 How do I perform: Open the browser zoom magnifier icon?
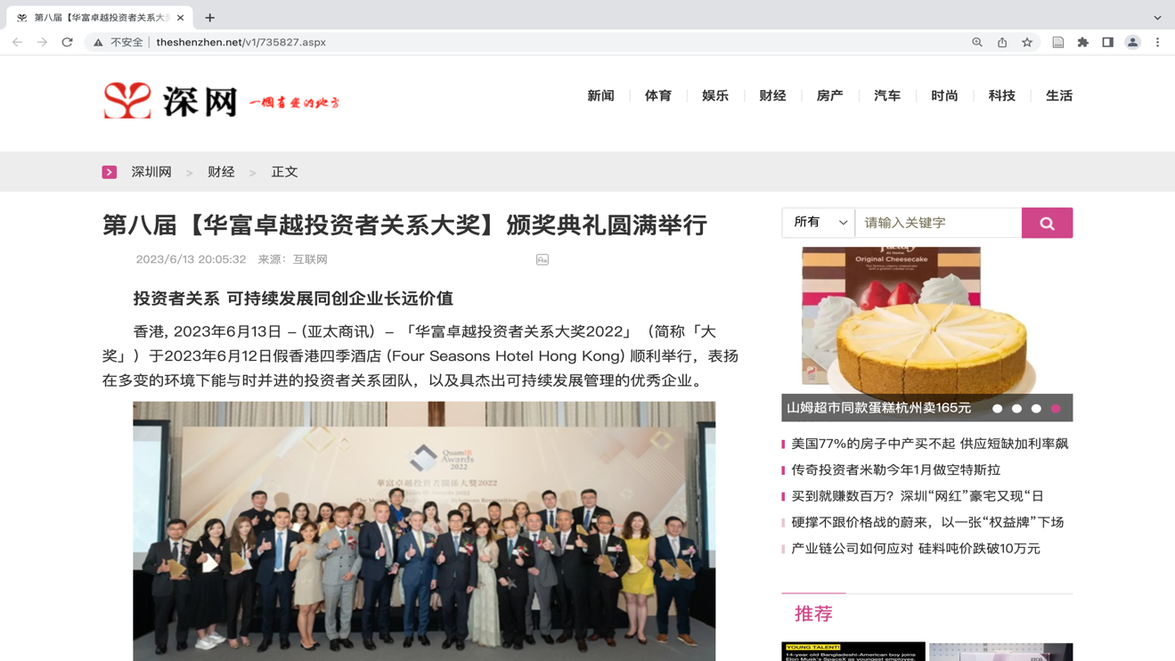(x=977, y=42)
